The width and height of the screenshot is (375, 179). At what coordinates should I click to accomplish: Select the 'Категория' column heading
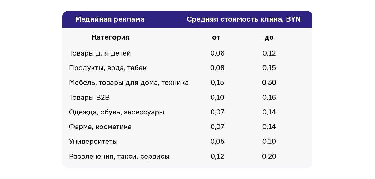pyautogui.click(x=111, y=38)
